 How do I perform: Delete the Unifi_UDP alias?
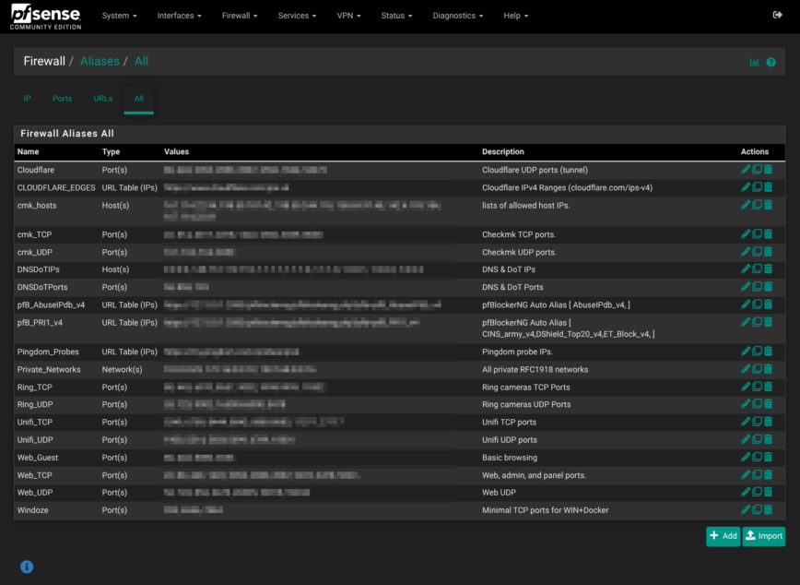pos(769,439)
